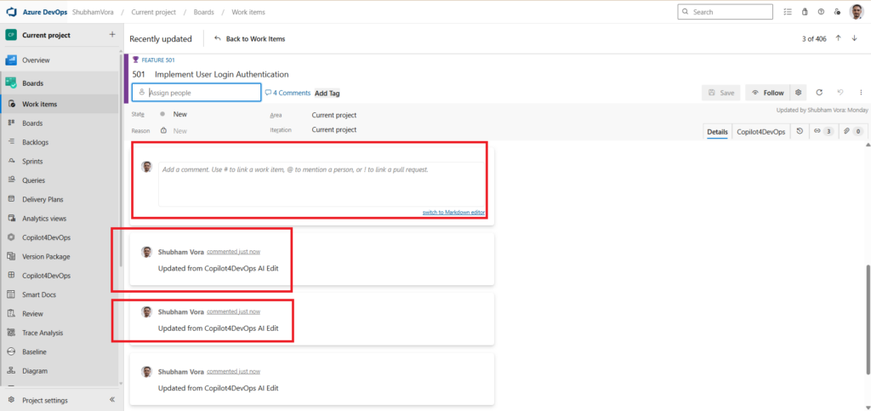The width and height of the screenshot is (871, 411).
Task: Open the Help question mark icon
Action: tap(821, 12)
